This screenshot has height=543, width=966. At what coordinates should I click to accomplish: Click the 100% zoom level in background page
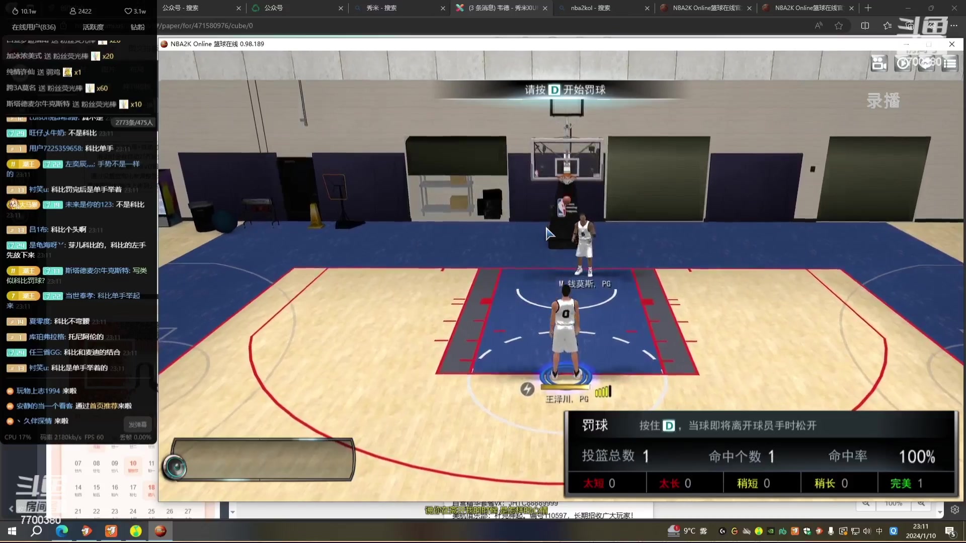coord(894,503)
